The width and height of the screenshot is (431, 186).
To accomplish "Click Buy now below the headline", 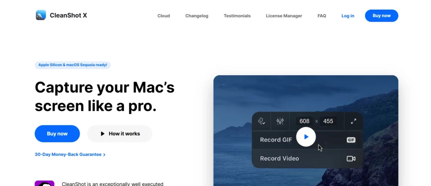I will click(57, 134).
